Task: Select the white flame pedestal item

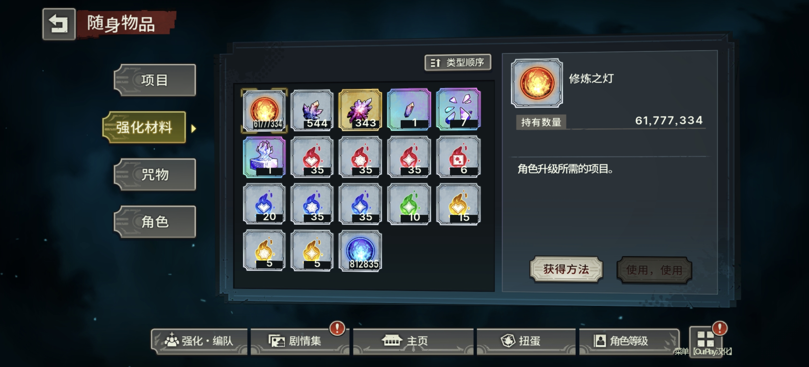Action: tap(264, 157)
